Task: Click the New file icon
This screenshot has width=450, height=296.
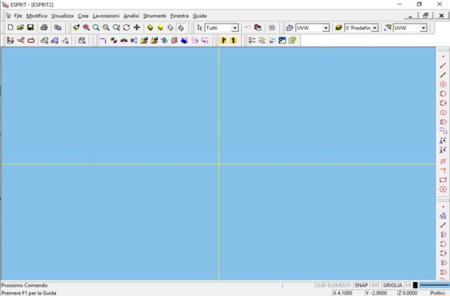Action: 10,27
